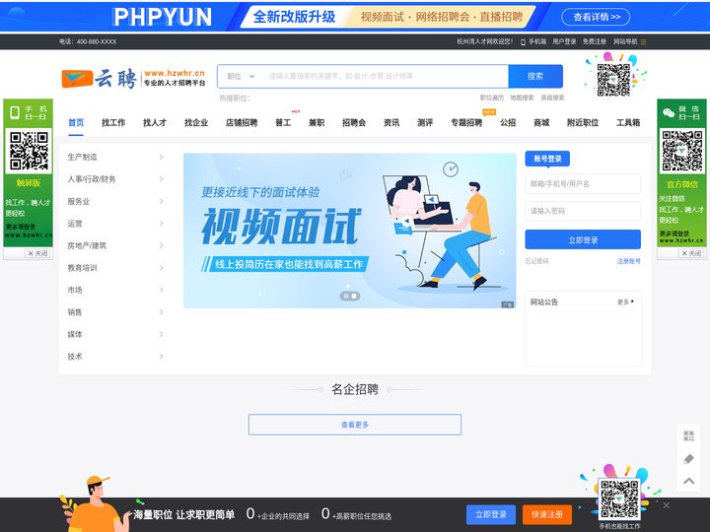Viewport: 710px width, 532px height.
Task: Click 立即登录 in the bottom bar
Action: (x=491, y=515)
